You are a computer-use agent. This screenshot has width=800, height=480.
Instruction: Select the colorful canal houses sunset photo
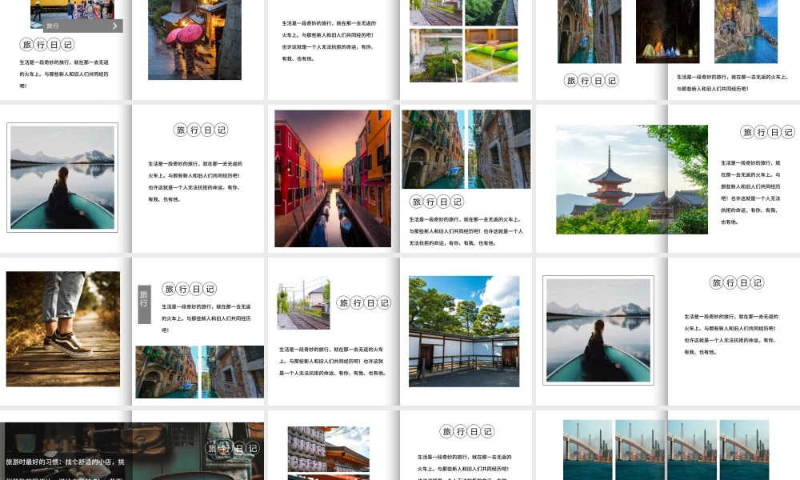coord(332,178)
